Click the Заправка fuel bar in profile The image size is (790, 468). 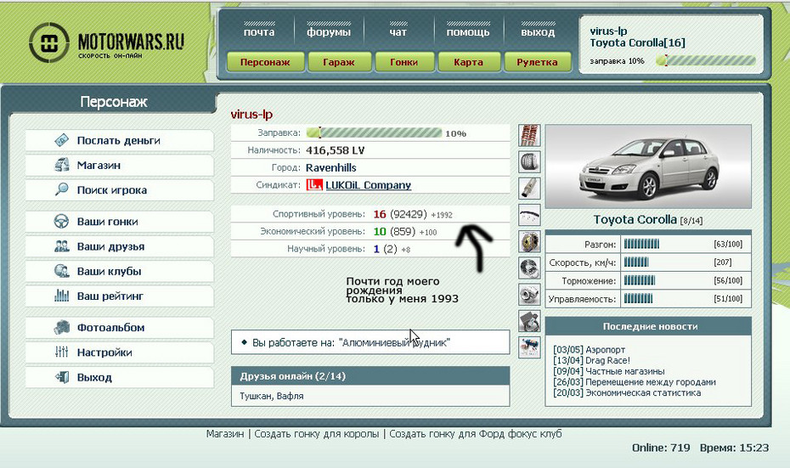pyautogui.click(x=375, y=133)
